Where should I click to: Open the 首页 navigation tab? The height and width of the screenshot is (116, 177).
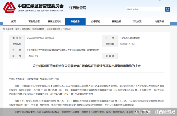pos(14,21)
